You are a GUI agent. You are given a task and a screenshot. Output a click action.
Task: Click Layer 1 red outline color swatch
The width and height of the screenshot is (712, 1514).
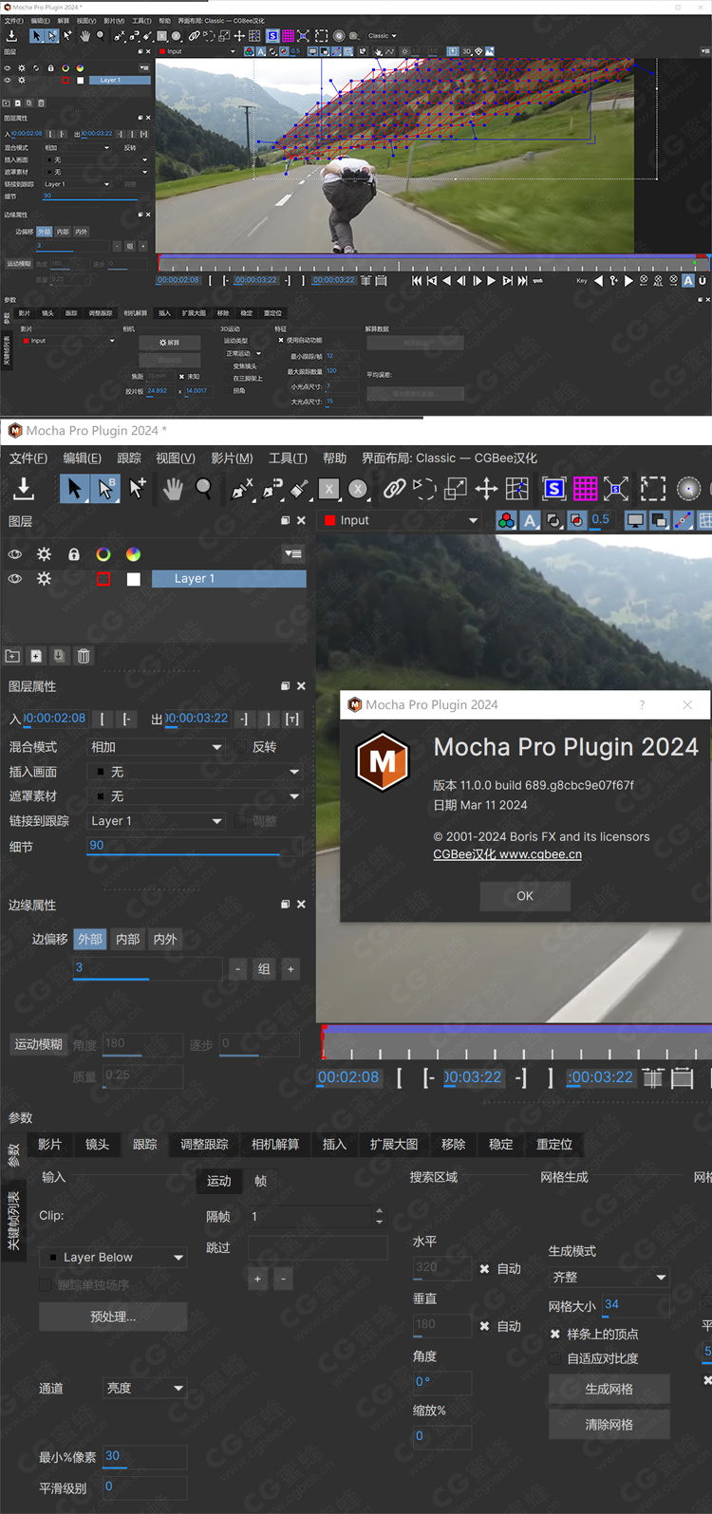tap(103, 578)
